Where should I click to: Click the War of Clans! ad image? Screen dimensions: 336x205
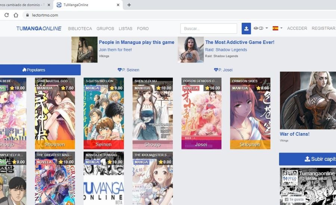pyautogui.click(x=308, y=100)
